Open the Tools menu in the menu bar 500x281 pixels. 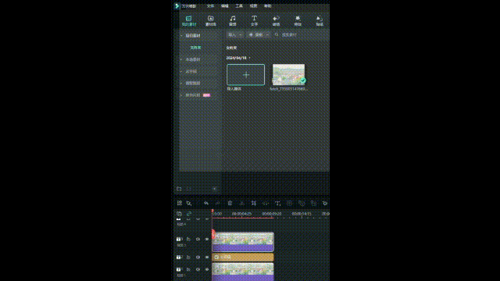[239, 6]
